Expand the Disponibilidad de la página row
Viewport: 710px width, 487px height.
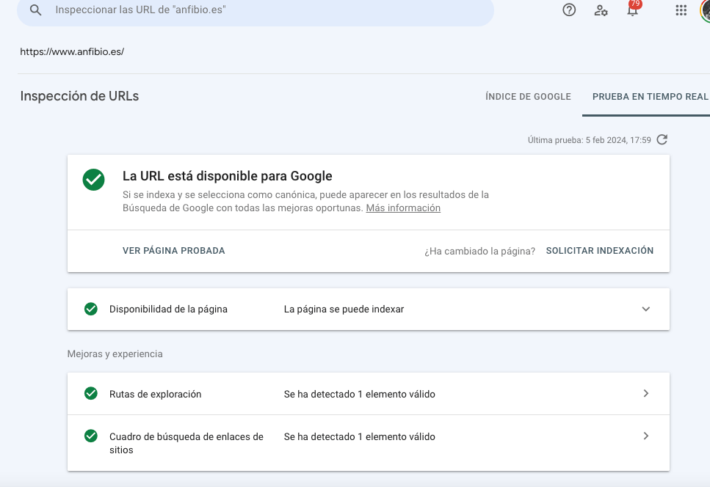coord(645,310)
